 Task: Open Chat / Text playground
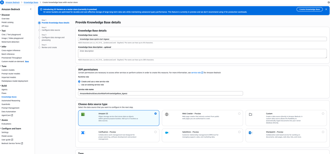(x=11, y=34)
